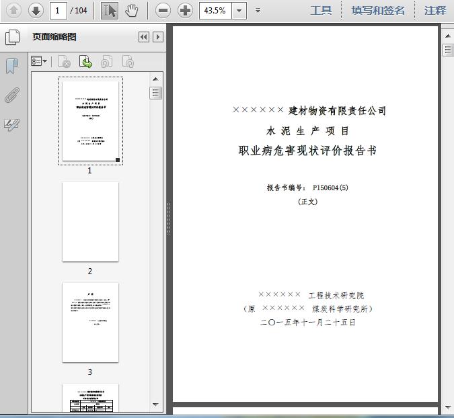This screenshot has height=418, width=454.
Task: Open the toolbar customize dropdown arrow
Action: click(258, 11)
